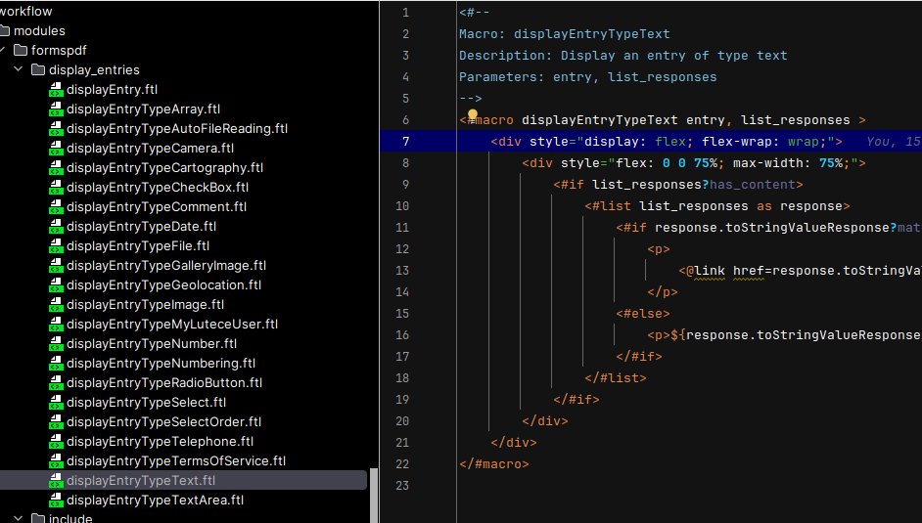The image size is (922, 523).
Task: Place cursor on the closing #macro tag
Action: pos(493,464)
